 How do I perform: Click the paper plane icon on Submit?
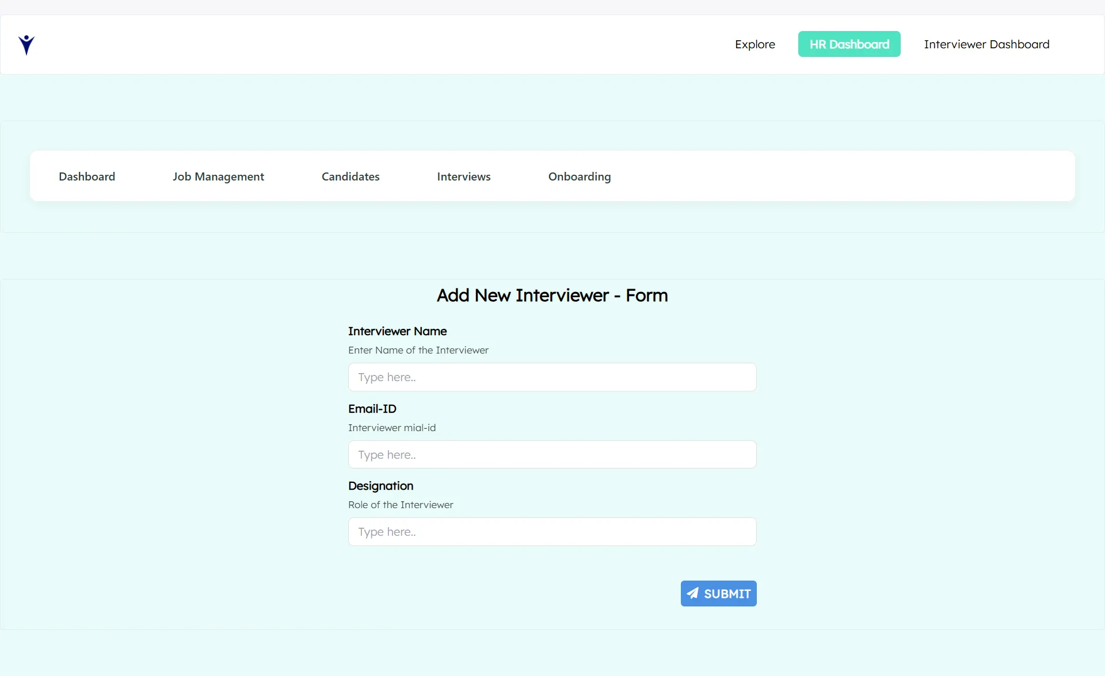click(692, 593)
